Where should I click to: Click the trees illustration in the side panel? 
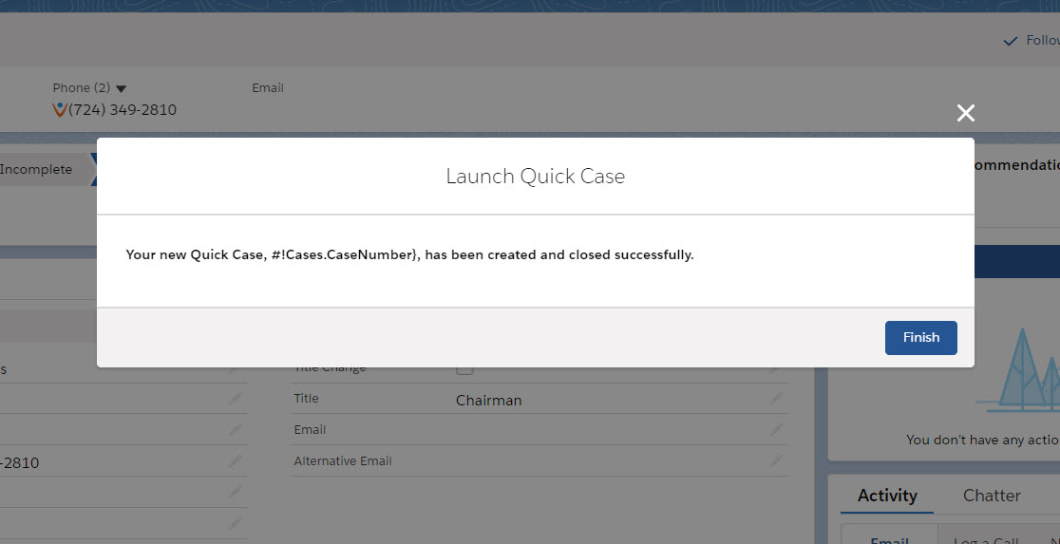pyautogui.click(x=1021, y=372)
